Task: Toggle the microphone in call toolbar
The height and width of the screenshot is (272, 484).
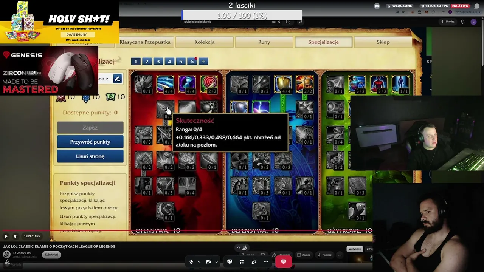Action: click(191, 261)
